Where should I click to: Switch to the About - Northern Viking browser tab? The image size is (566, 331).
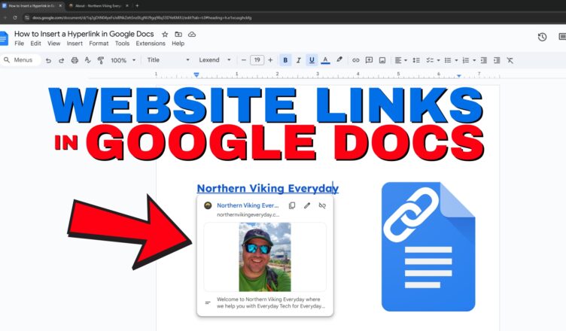[99, 6]
